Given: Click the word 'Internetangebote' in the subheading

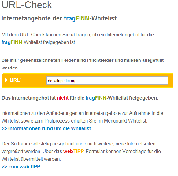Looking at the screenshot, I should [x=26, y=18].
